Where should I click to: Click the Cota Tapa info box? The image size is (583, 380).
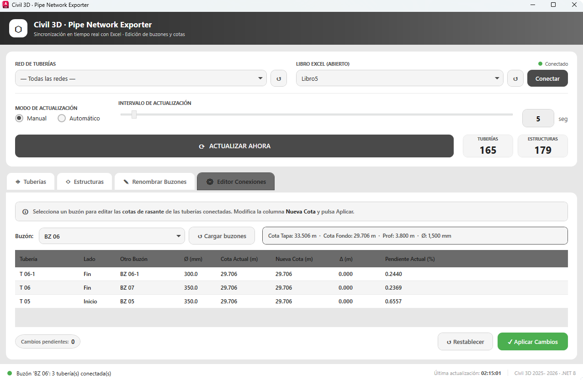415,236
